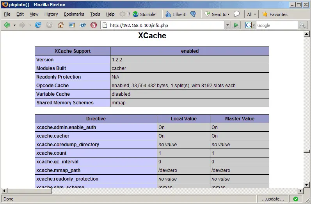This screenshot has width=311, height=204.
Task: Click the thumbs-up I like it! icon
Action: (x=168, y=14)
